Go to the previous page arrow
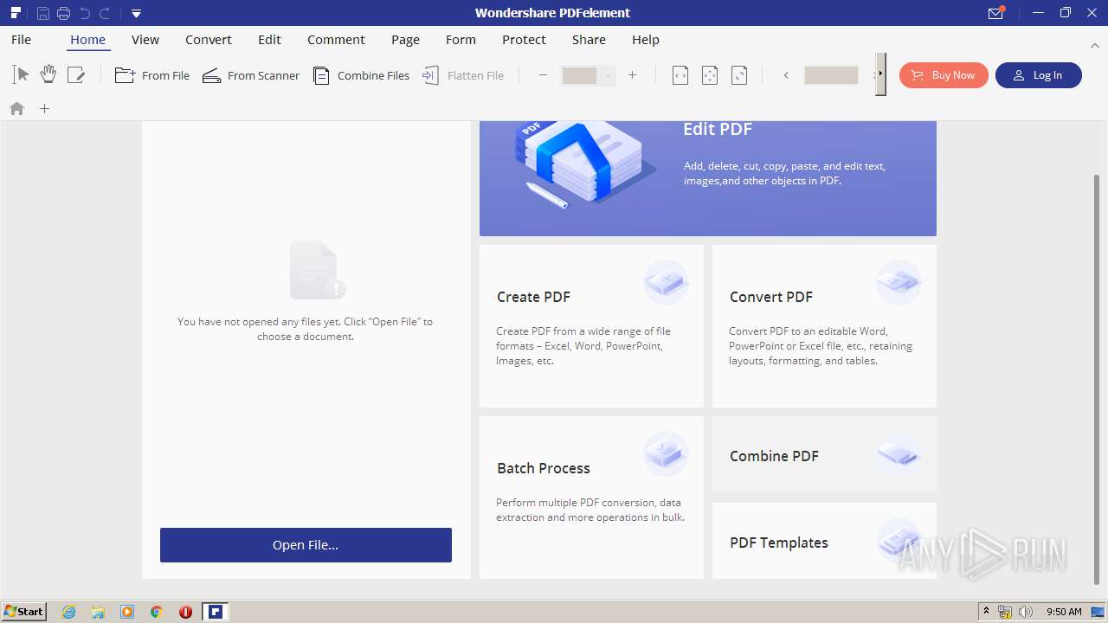Viewport: 1108px width, 623px height. coord(786,75)
